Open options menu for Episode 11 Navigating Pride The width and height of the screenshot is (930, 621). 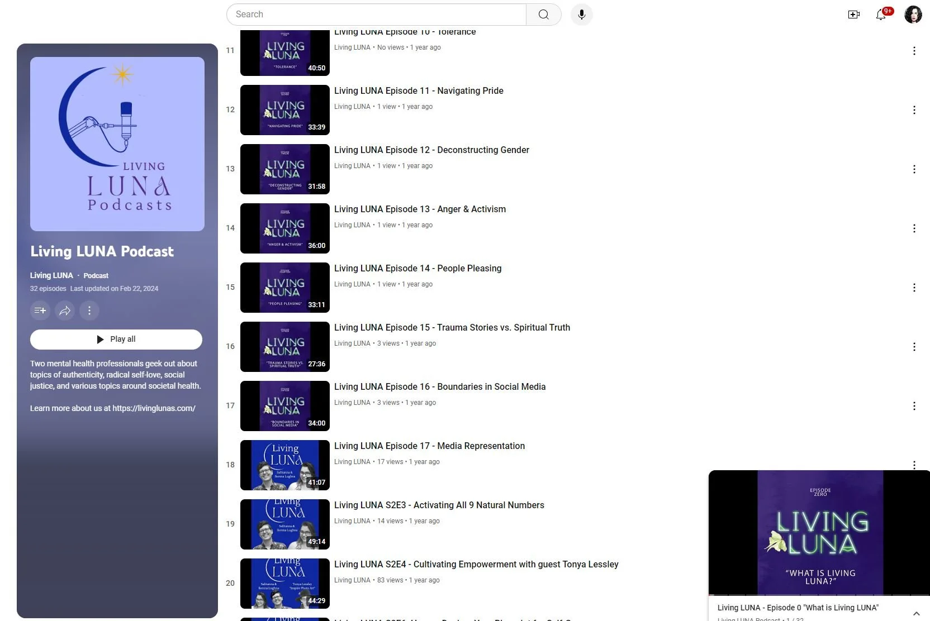(914, 110)
